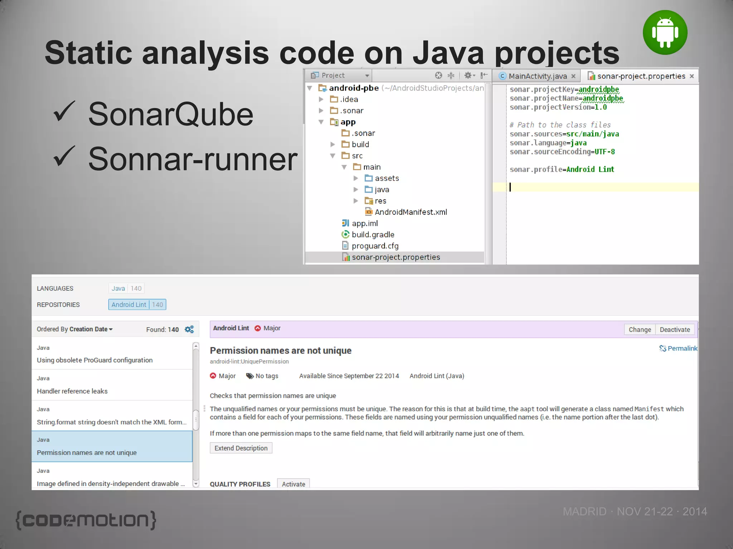Select the Java 140 language filter
This screenshot has width=733, height=549.
[x=126, y=288]
